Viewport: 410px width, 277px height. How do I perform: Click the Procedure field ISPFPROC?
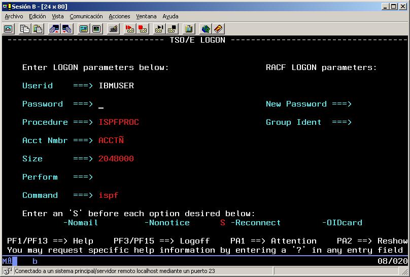click(119, 122)
